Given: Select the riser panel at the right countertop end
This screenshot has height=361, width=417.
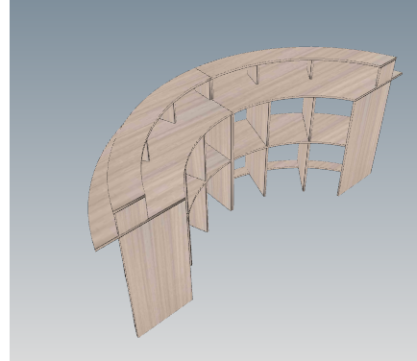Looking at the screenshot, I should [386, 73].
